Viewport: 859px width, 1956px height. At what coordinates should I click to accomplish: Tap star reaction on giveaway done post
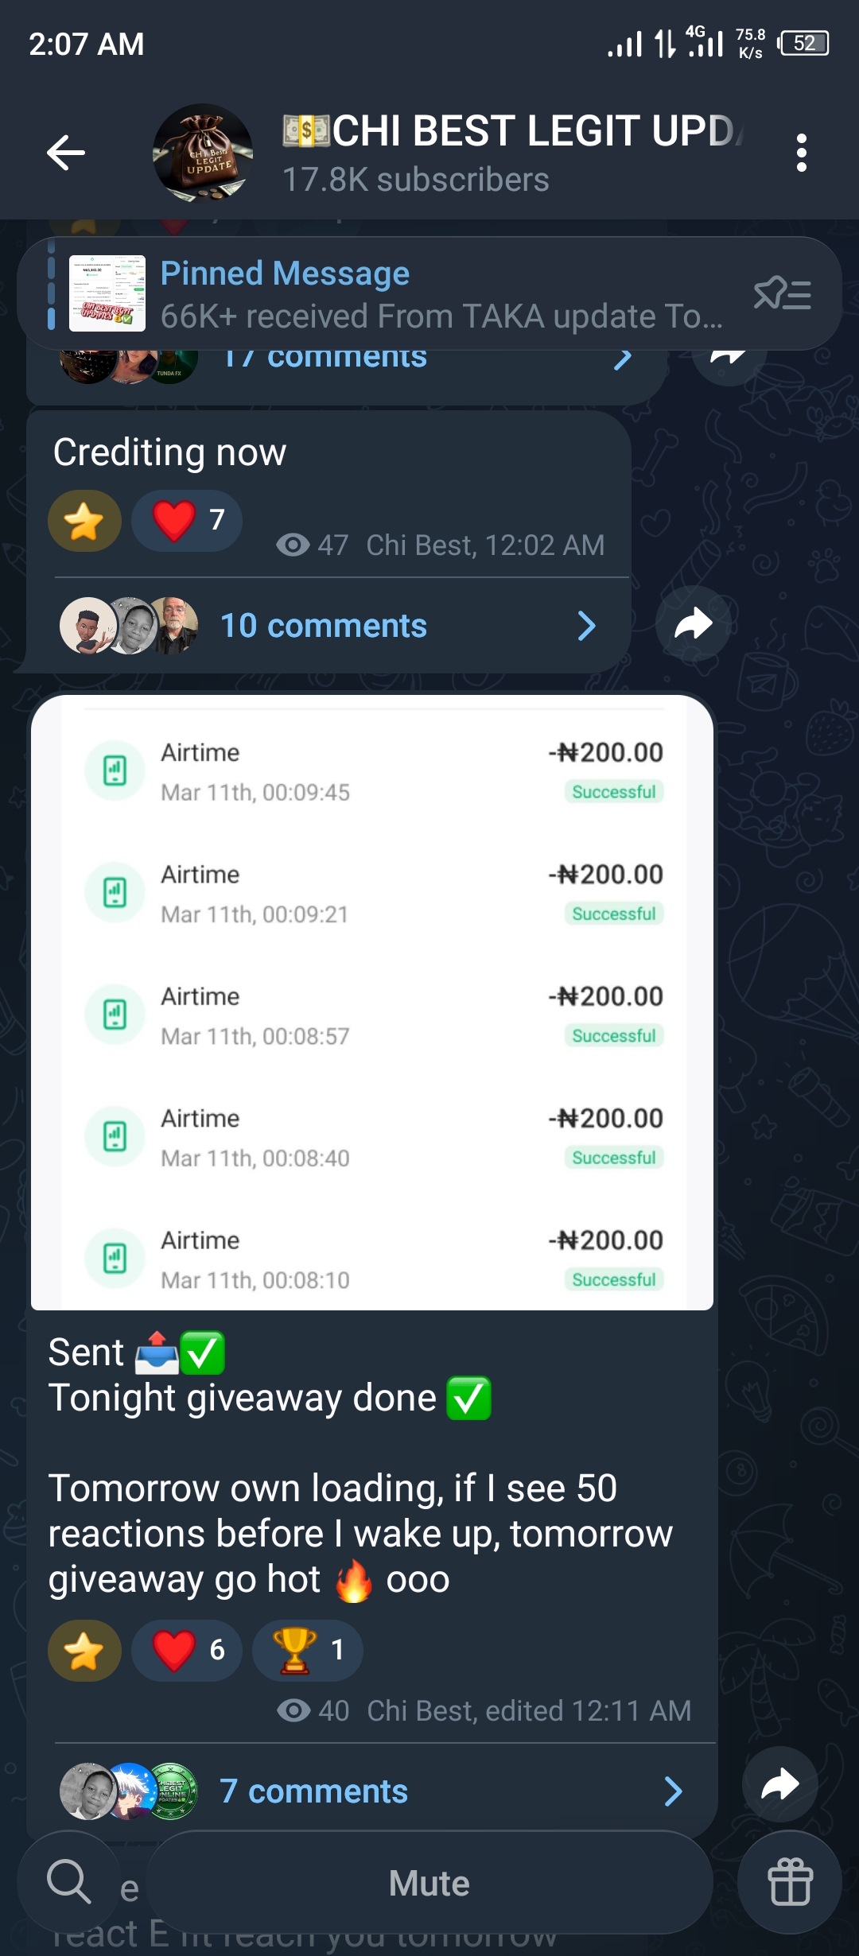click(84, 1650)
